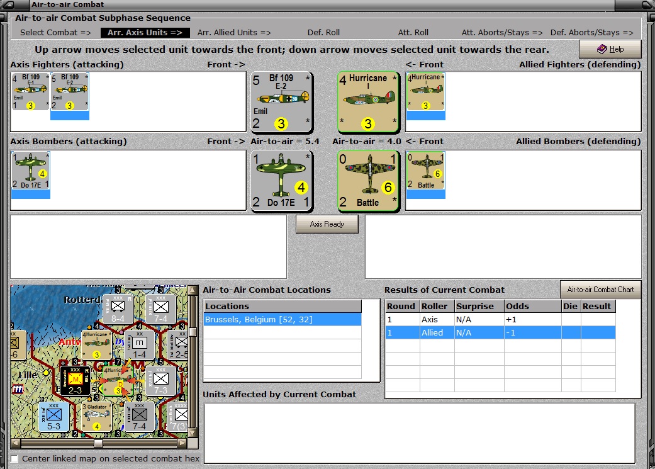Click the Locations column header
The image size is (655, 469).
click(283, 306)
